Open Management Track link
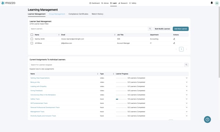The image size is (220, 132). (x=37, y=112)
